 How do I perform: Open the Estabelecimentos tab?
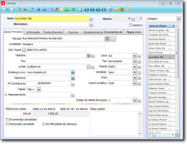coord(93,32)
